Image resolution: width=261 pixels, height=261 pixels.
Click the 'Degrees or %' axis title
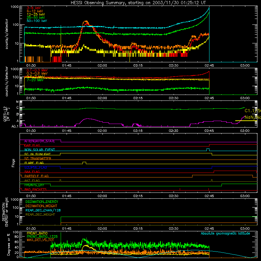8,244
